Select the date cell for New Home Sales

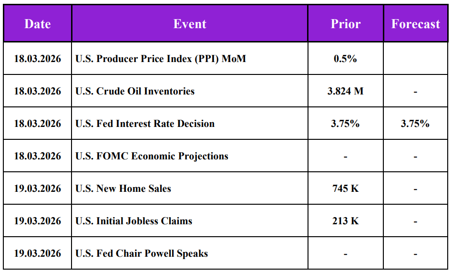tap(38, 188)
